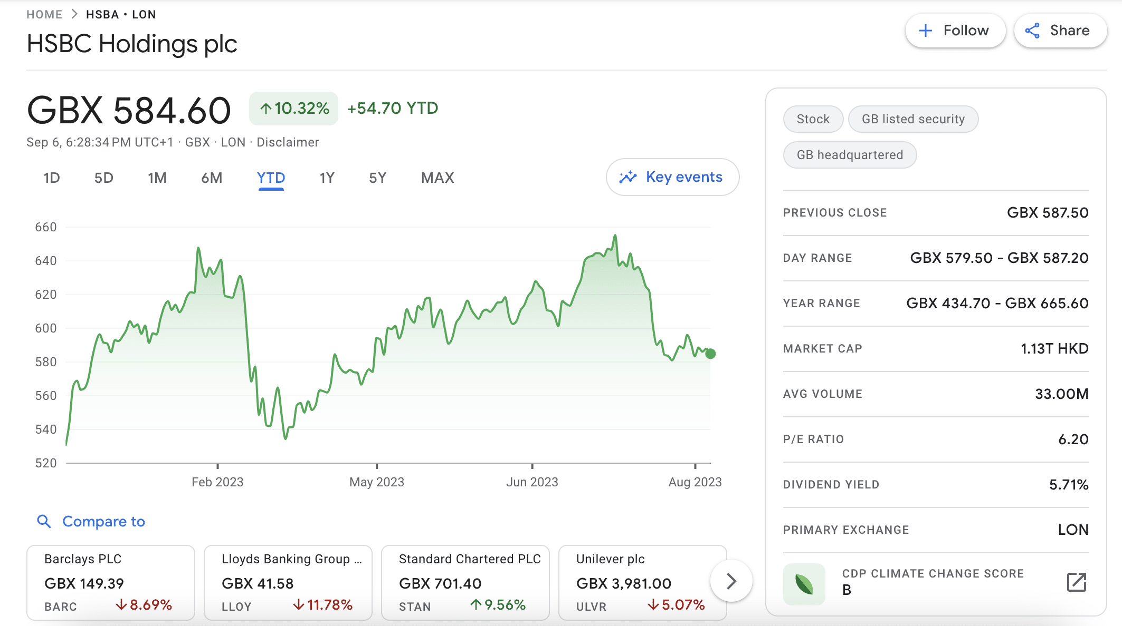Screen dimensions: 1122x626
Task: Click the 33.00M average volume value
Action: [x=1062, y=394]
